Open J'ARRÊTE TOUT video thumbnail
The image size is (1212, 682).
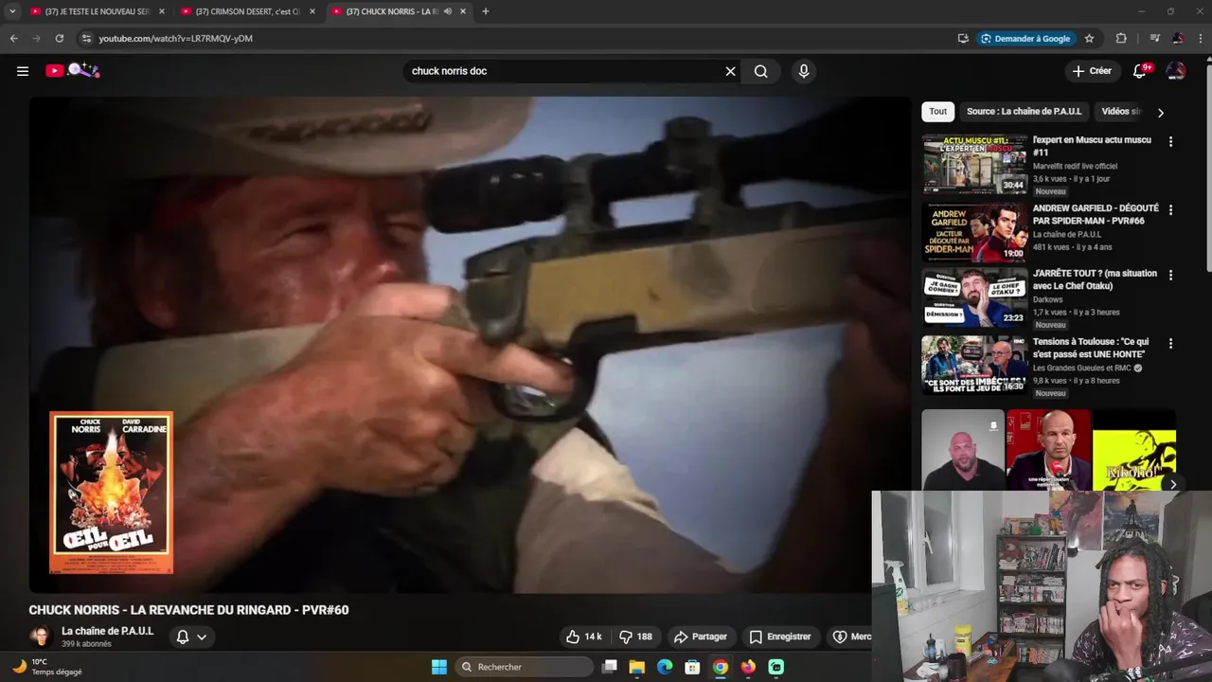(x=974, y=297)
